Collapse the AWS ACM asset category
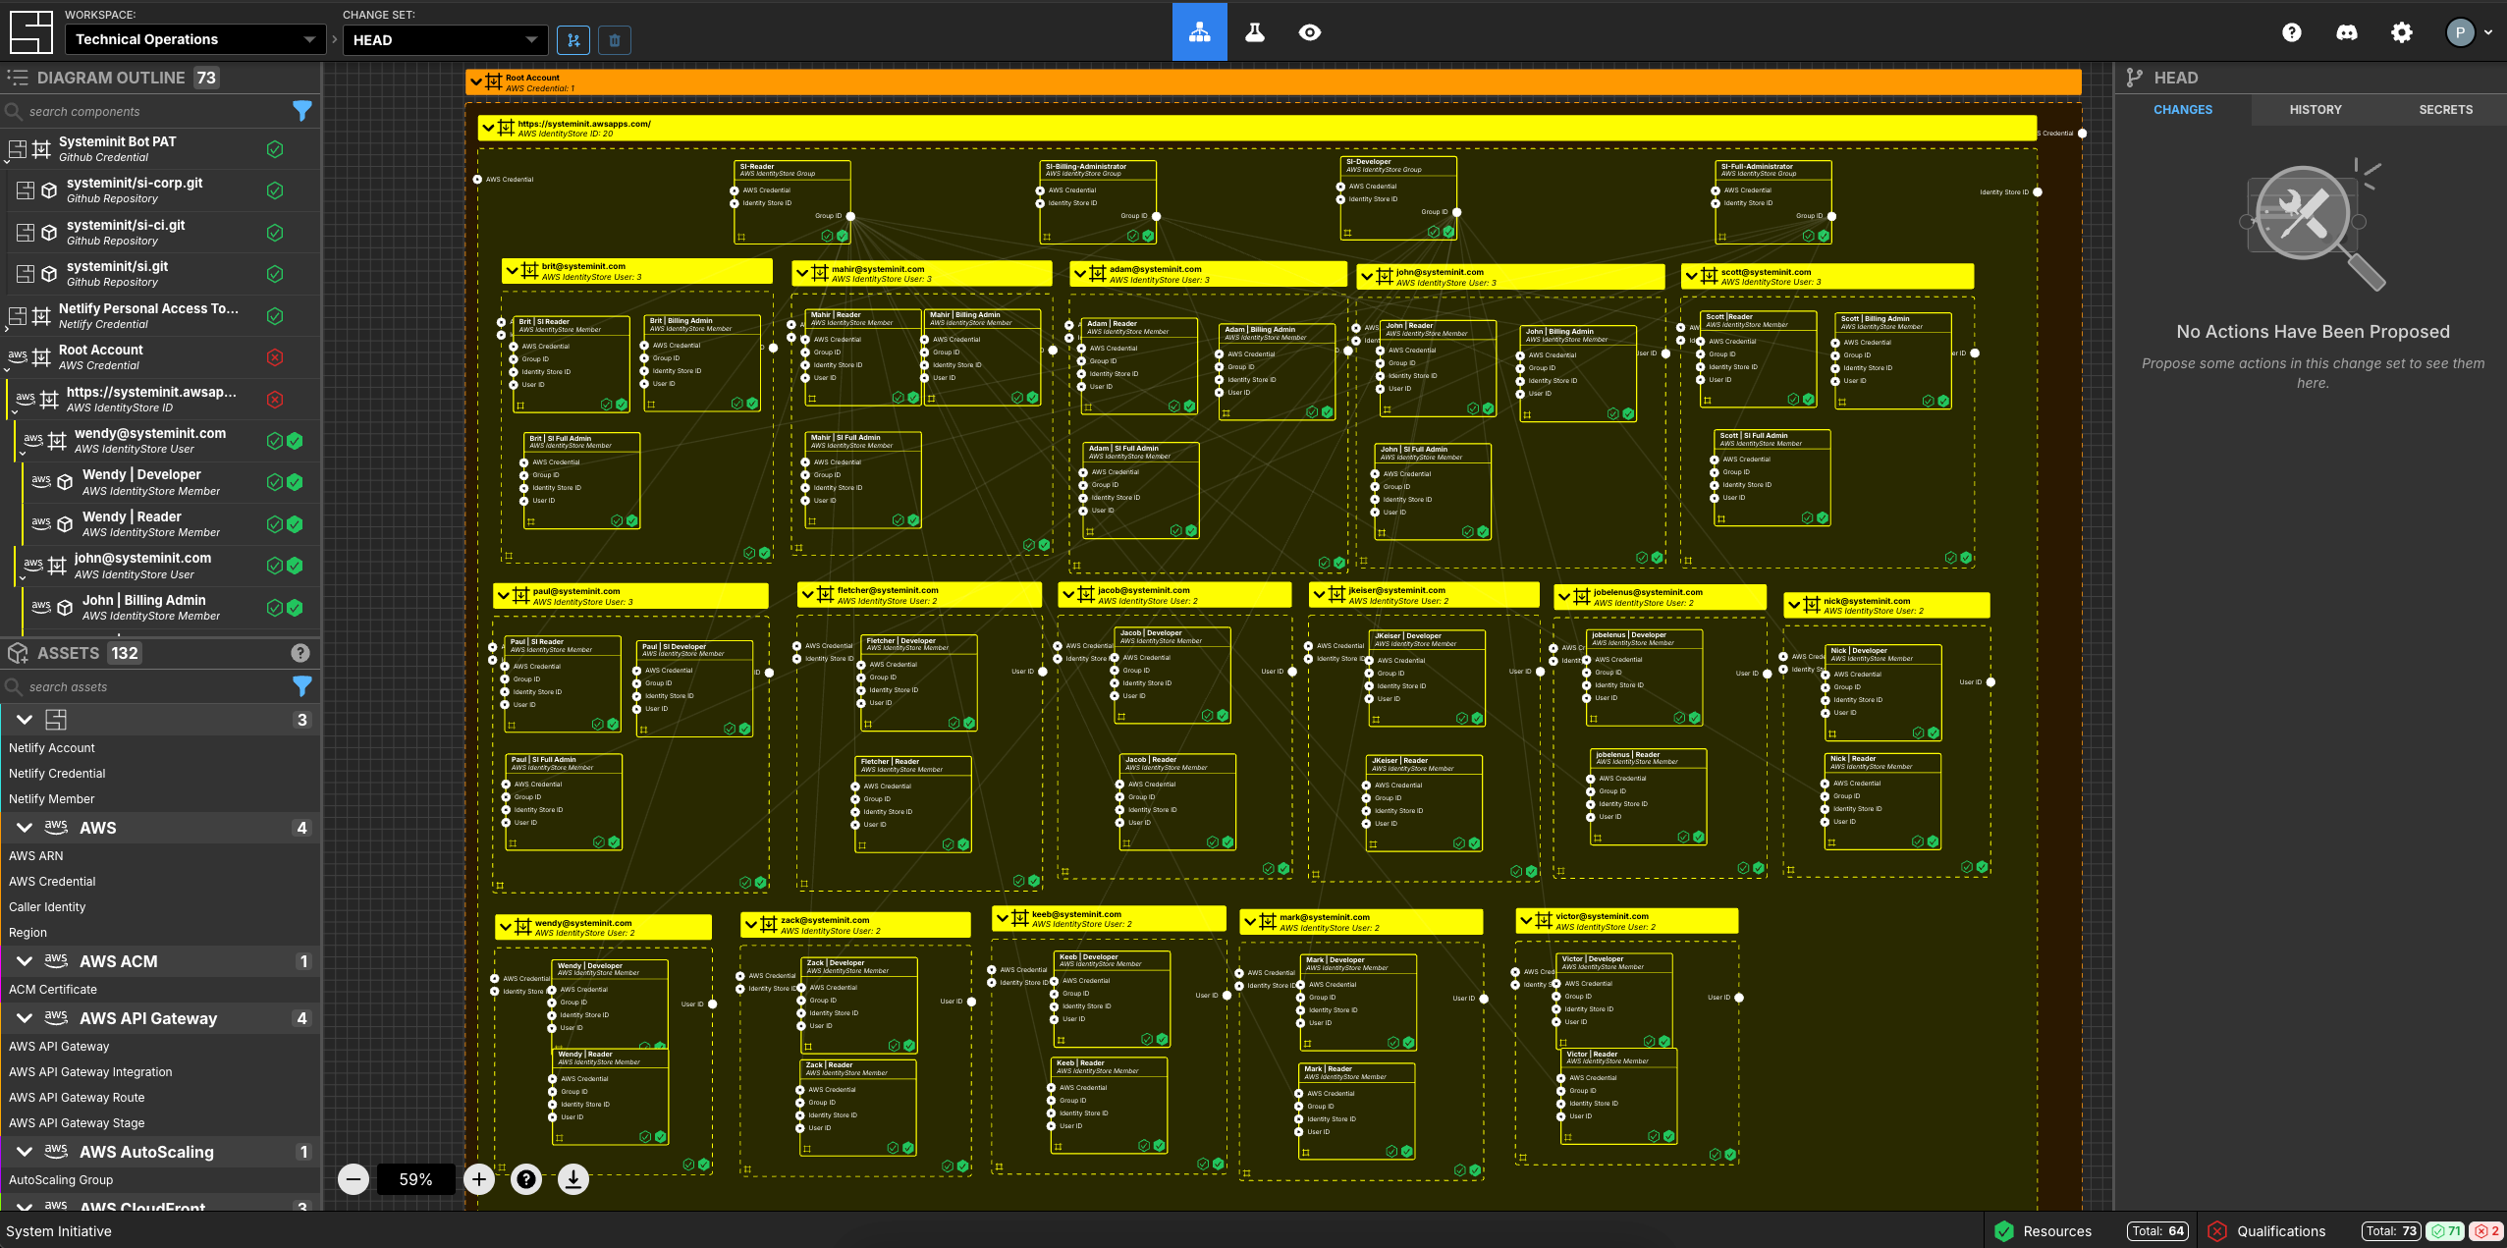Image resolution: width=2507 pixels, height=1248 pixels. pos(25,961)
